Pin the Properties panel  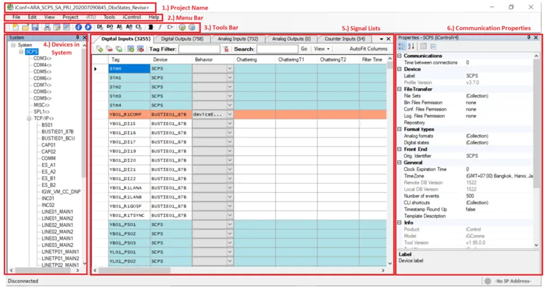point(528,38)
